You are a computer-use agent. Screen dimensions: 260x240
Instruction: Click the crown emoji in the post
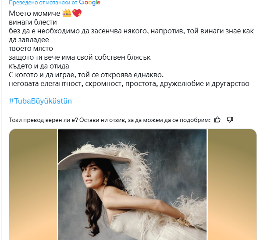67,13
